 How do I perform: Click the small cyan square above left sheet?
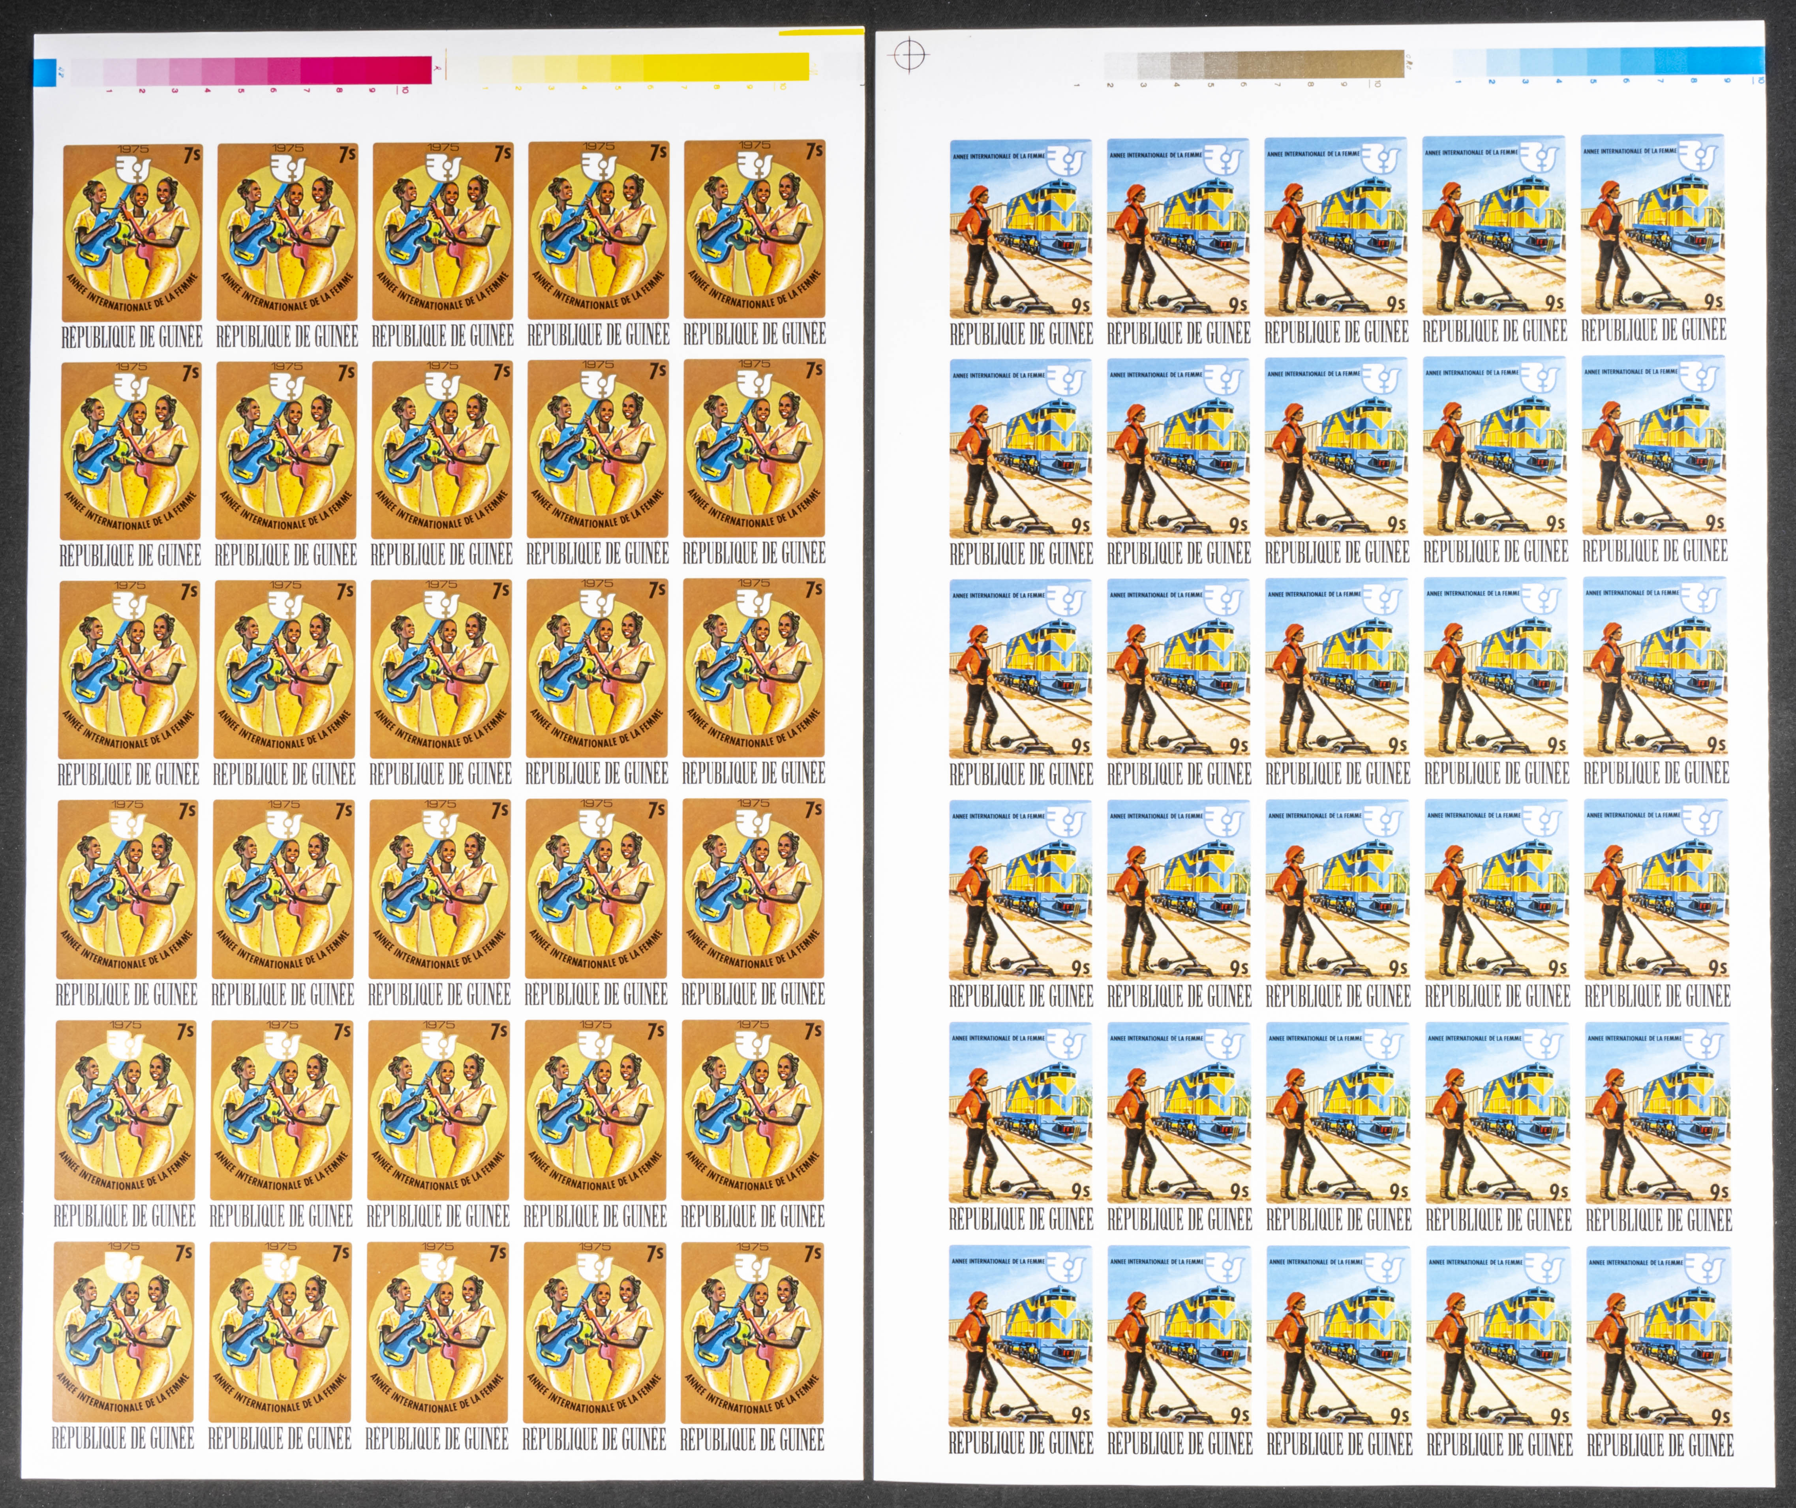[46, 73]
